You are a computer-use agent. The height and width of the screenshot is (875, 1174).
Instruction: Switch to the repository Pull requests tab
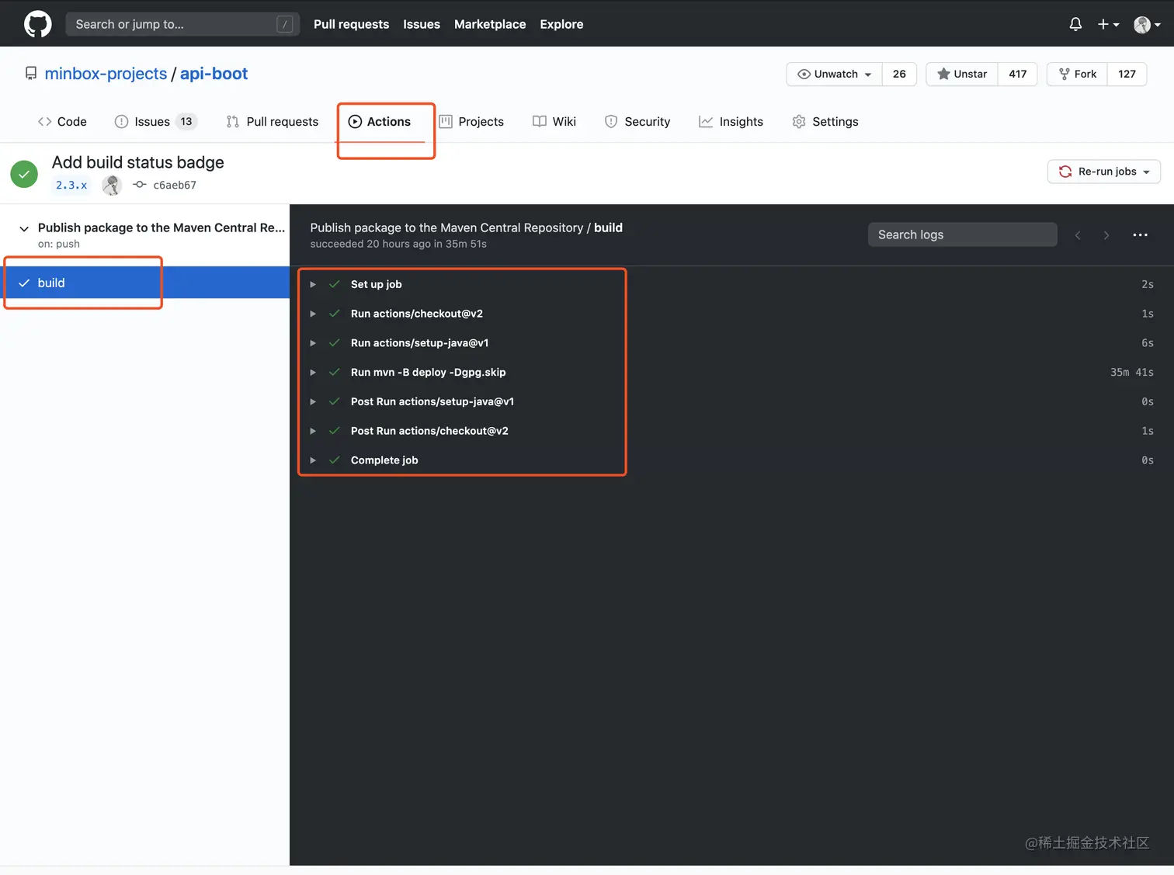[x=273, y=122]
